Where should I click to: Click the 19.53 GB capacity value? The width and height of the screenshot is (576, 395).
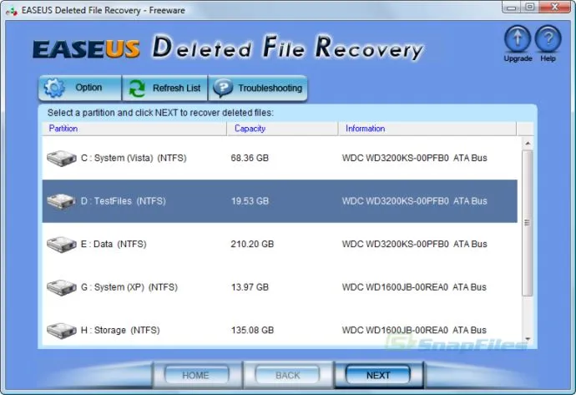coord(250,201)
